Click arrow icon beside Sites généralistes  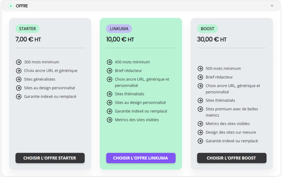(x=18, y=79)
